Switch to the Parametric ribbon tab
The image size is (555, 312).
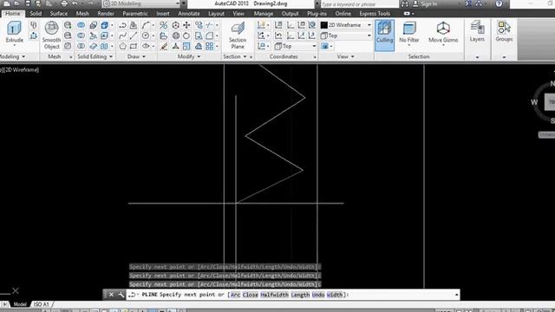[x=135, y=14]
